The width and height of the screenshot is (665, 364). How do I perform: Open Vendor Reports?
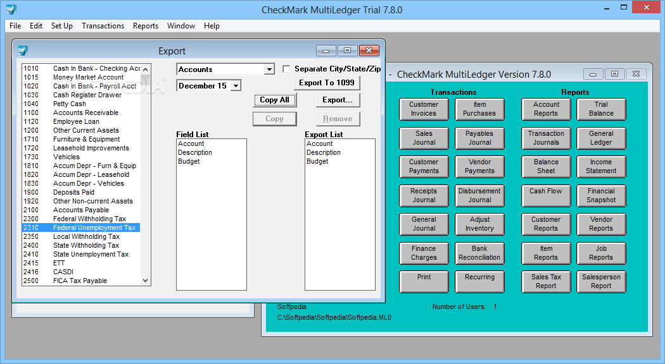pos(601,224)
